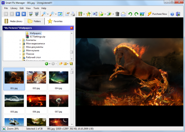This screenshot has height=132, width=185.
Task: Add image to favorites star icon
Action: [x=88, y=14]
